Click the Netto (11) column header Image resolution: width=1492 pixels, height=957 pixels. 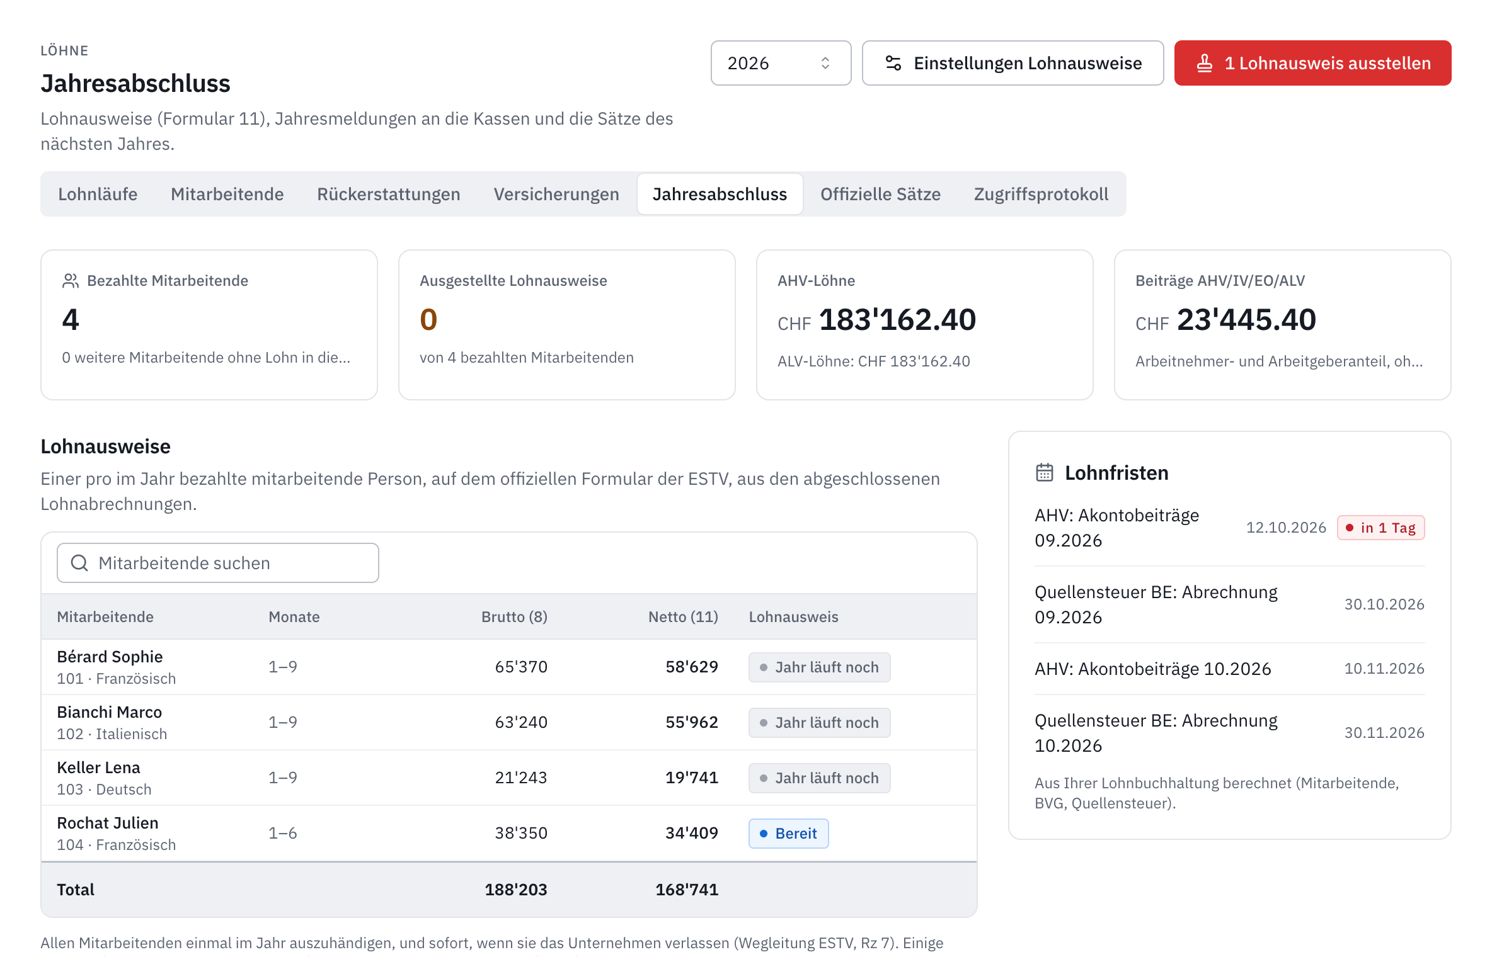[x=683, y=617]
